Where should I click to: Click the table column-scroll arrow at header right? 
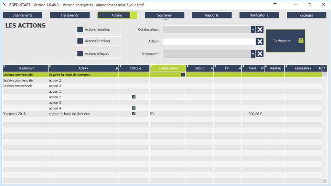pos(325,68)
